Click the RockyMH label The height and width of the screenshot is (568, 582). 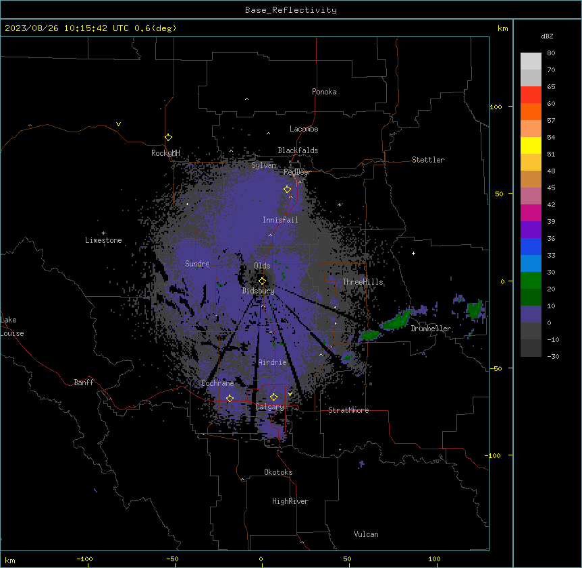165,153
